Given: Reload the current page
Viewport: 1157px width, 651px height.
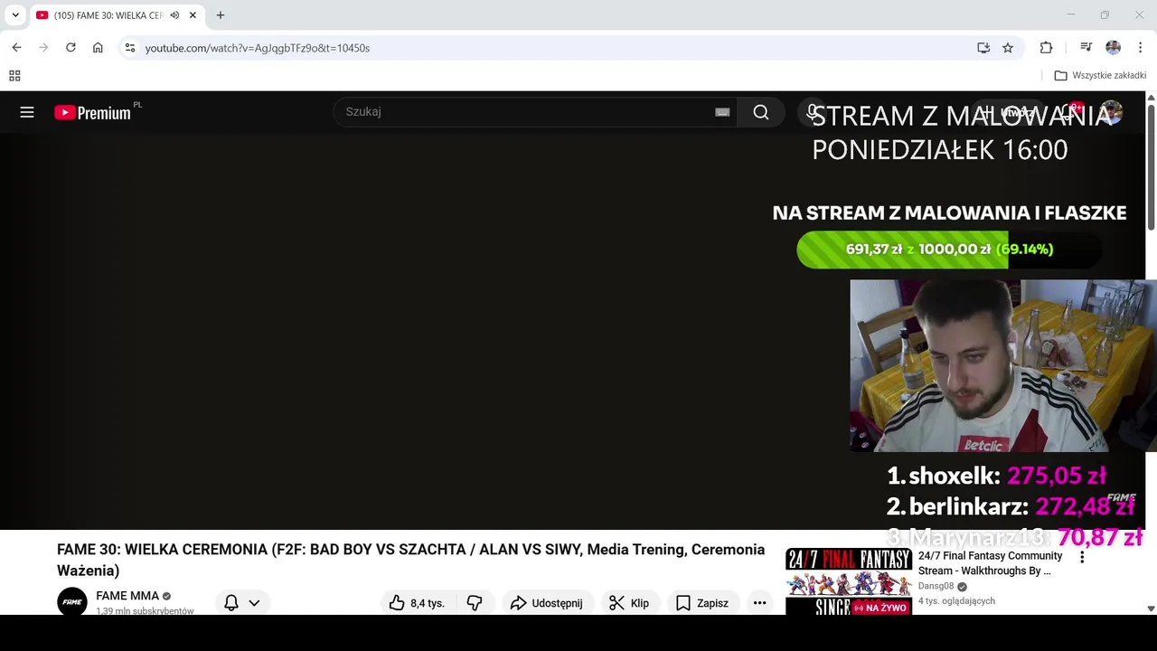Looking at the screenshot, I should pos(71,48).
